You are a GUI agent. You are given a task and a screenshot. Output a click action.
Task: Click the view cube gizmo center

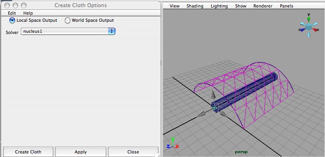click(x=309, y=27)
